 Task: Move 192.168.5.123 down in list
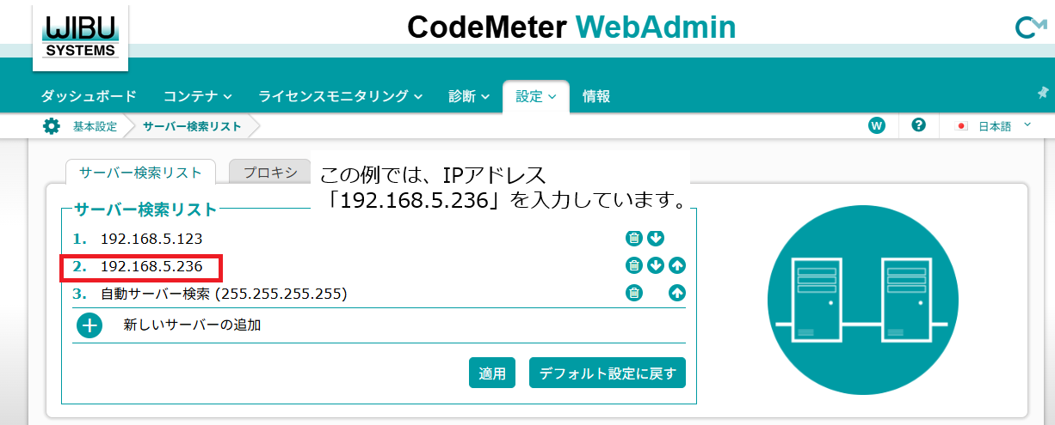click(x=656, y=239)
